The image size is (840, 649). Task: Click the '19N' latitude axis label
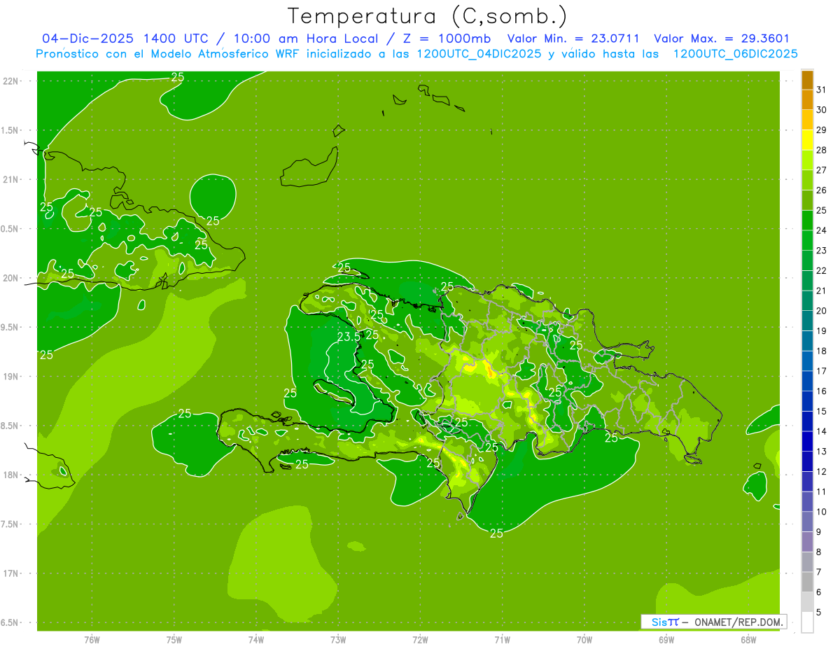[x=10, y=377]
